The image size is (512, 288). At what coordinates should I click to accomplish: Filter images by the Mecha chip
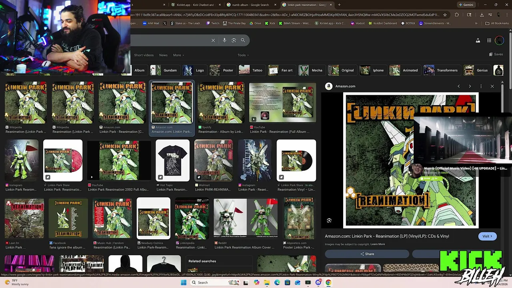[311, 70]
